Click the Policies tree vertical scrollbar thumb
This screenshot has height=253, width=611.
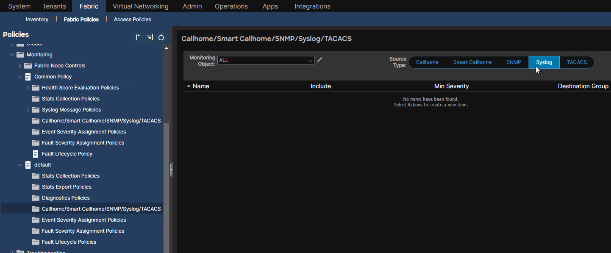point(166,189)
